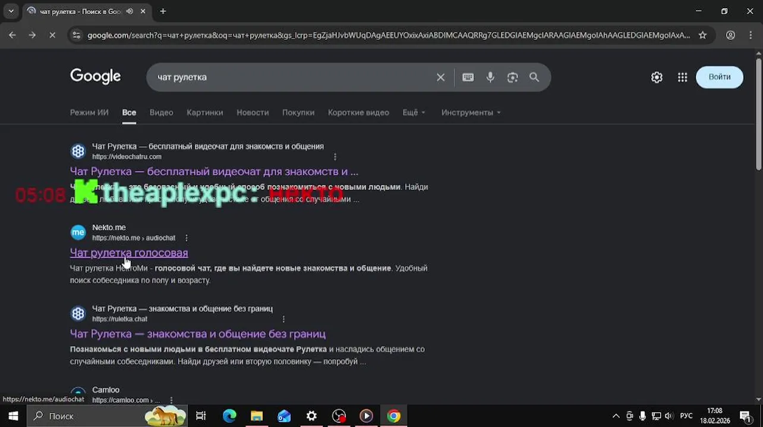The image size is (763, 427).
Task: Open the clock and date 17:08
Action: [x=715, y=416]
